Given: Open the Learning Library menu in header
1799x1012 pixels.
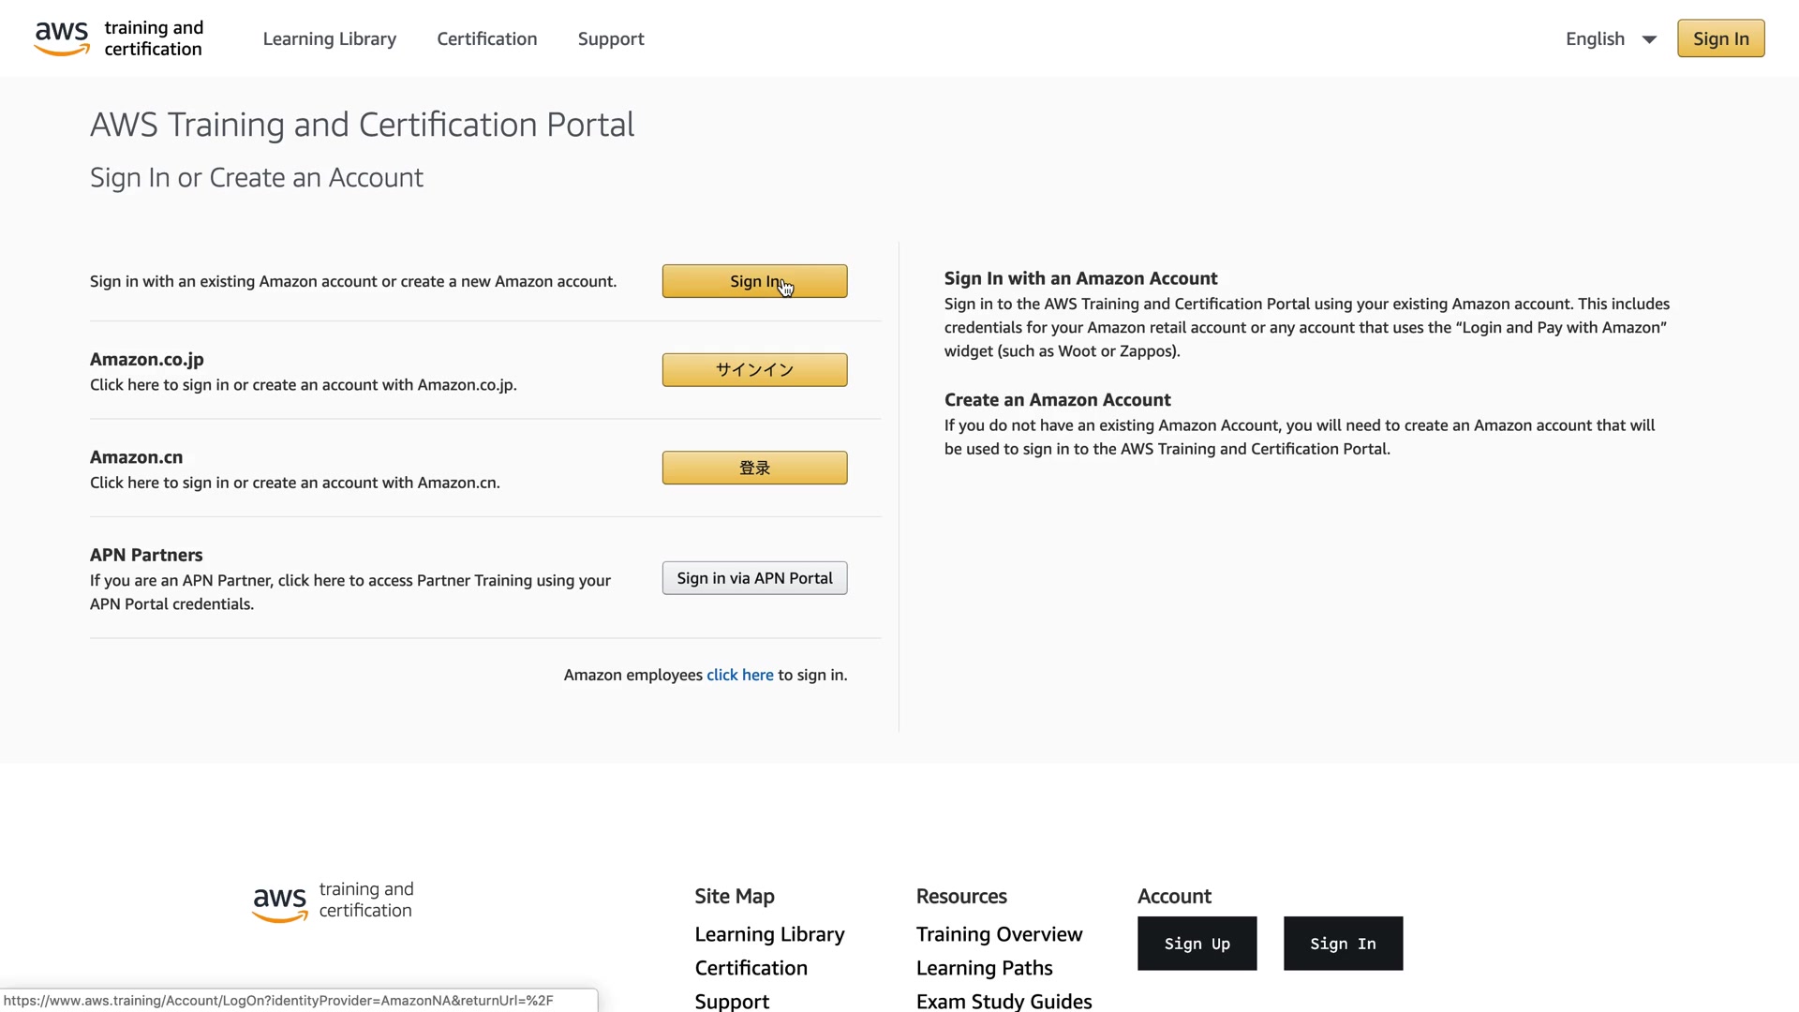Looking at the screenshot, I should pos(329,38).
